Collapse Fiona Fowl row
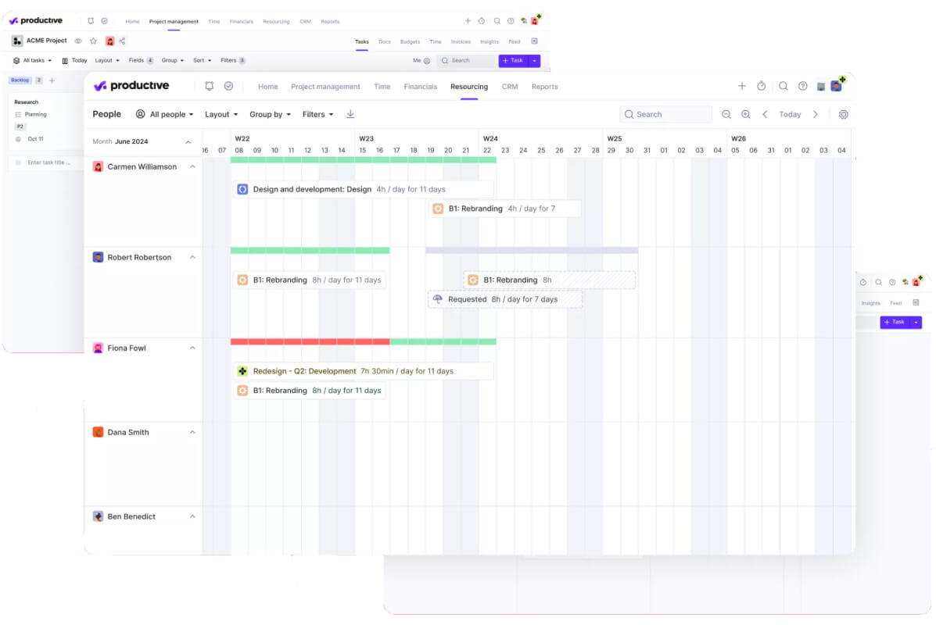 click(192, 348)
